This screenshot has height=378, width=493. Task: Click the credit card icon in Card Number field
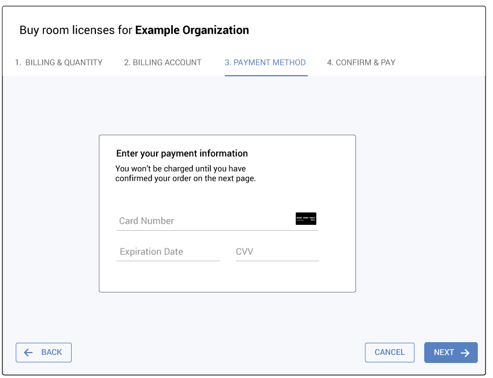[306, 218]
